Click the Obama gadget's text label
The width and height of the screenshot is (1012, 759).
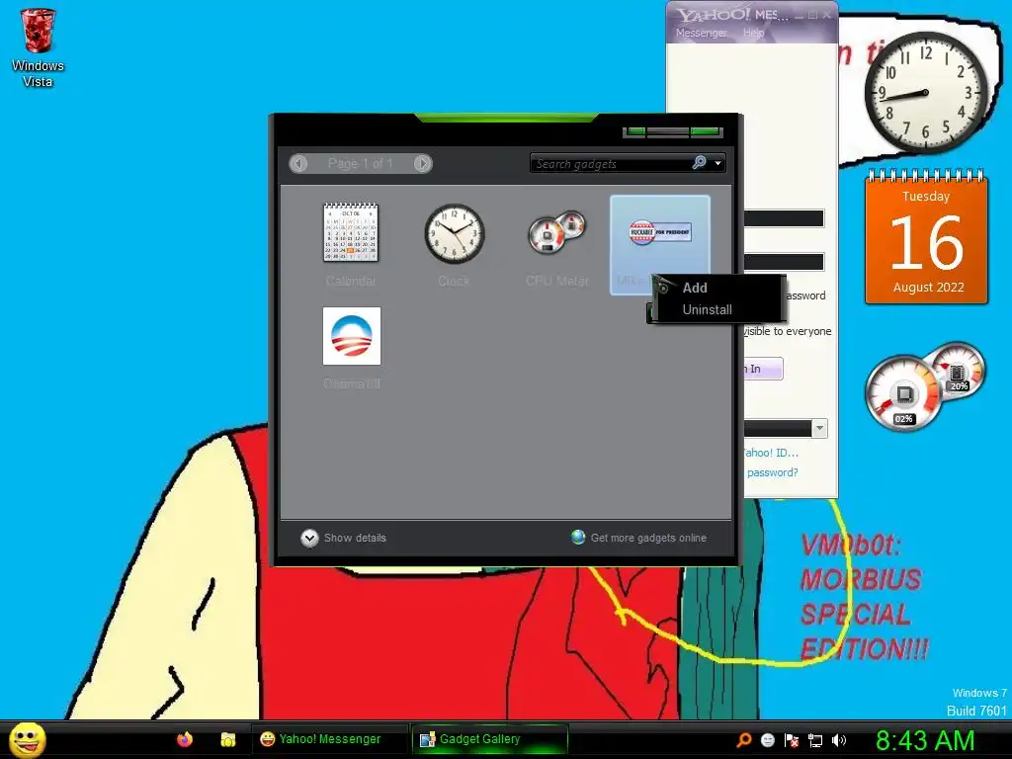coord(352,383)
